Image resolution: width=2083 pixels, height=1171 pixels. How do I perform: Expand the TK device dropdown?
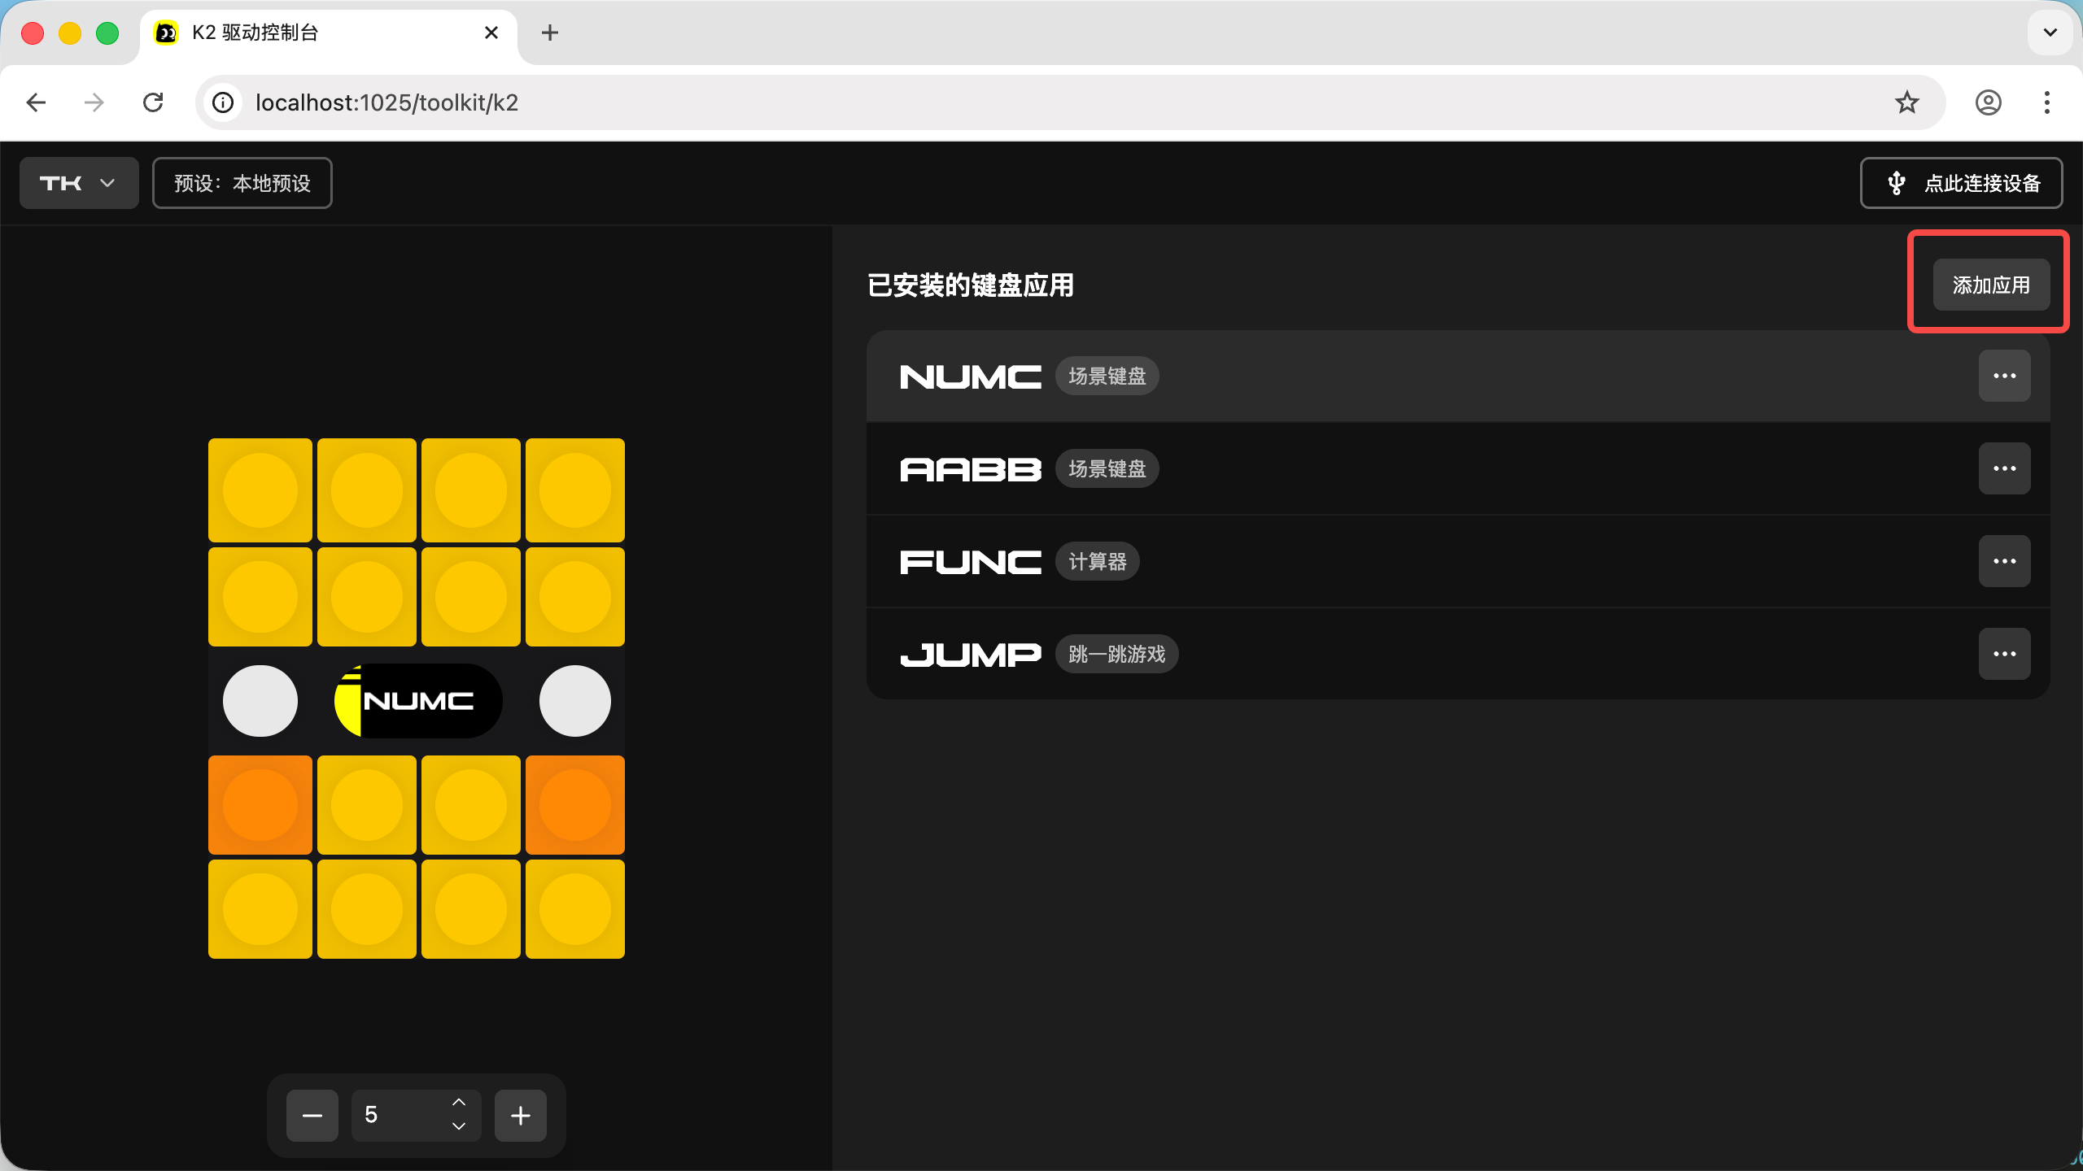[79, 183]
